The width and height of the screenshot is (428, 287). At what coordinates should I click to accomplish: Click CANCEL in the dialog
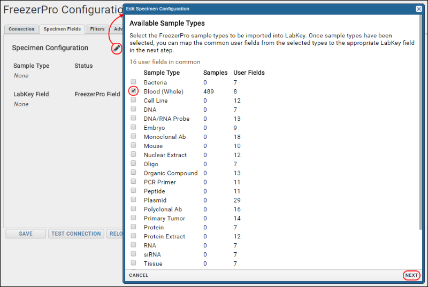(139, 275)
